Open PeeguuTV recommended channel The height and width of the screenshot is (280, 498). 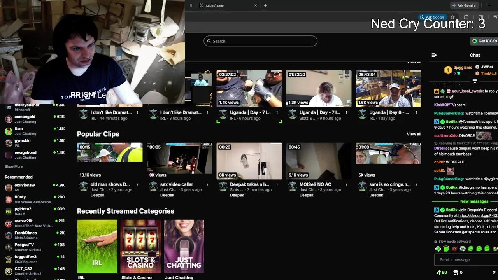click(x=35, y=247)
